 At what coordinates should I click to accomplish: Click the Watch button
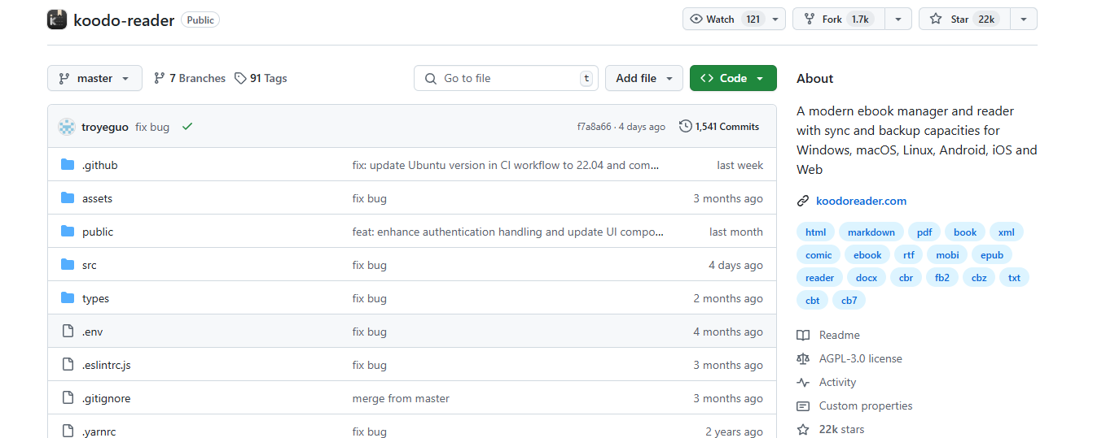pos(724,19)
